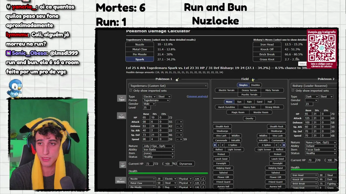Open the Nuzzle move selector
346x194 pixels.
pyautogui.click(x=142, y=179)
